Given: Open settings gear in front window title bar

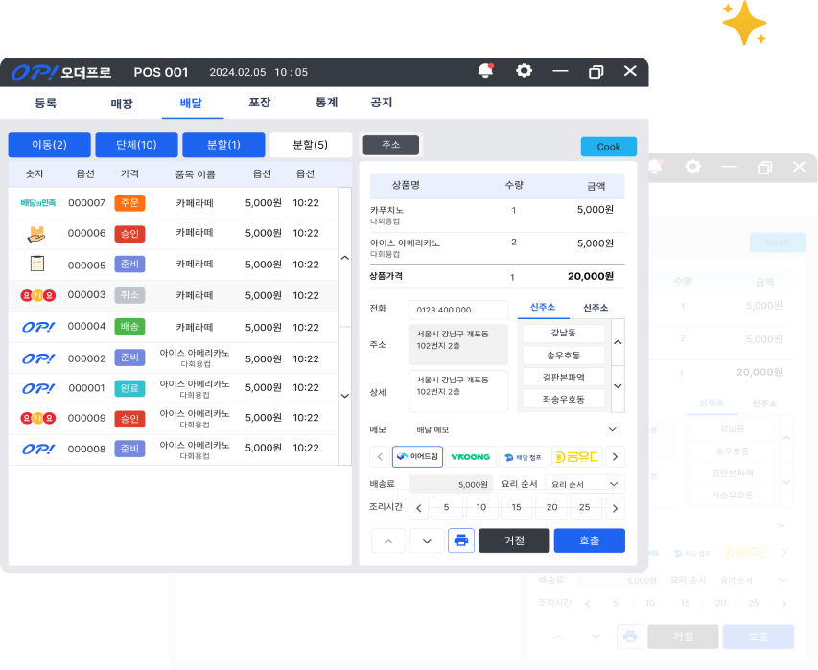Looking at the screenshot, I should tap(524, 72).
